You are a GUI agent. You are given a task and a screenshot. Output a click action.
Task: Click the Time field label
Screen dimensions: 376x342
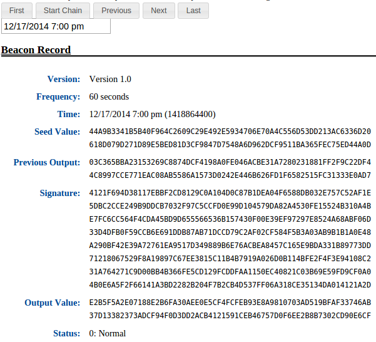point(68,114)
